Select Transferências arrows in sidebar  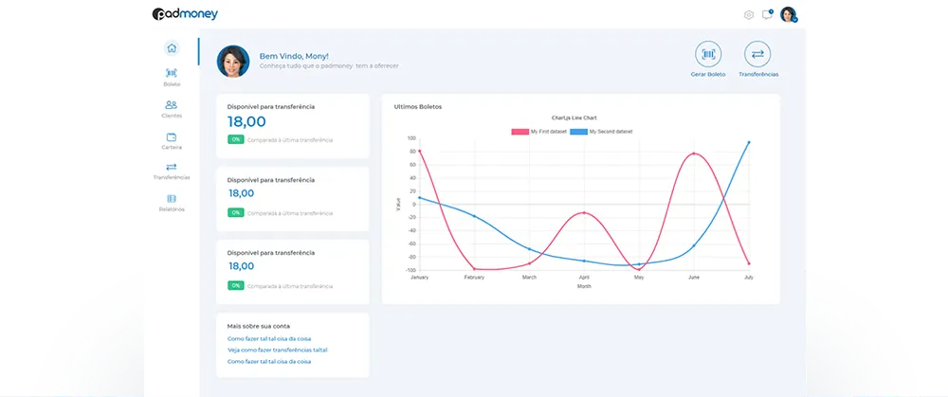pos(171,167)
